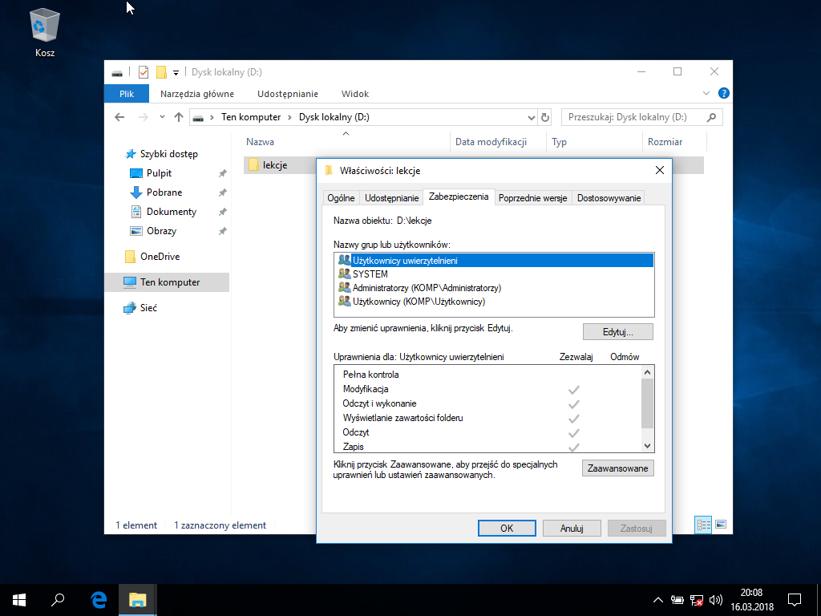Image resolution: width=821 pixels, height=616 pixels.
Task: Open the recent locations dropdown arrow
Action: pos(162,117)
